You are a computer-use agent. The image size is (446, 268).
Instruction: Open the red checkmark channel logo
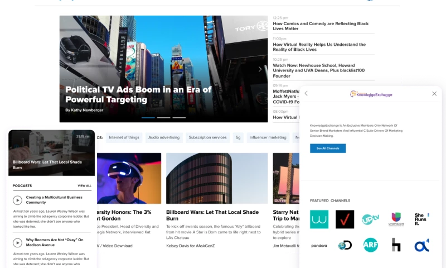point(345,219)
